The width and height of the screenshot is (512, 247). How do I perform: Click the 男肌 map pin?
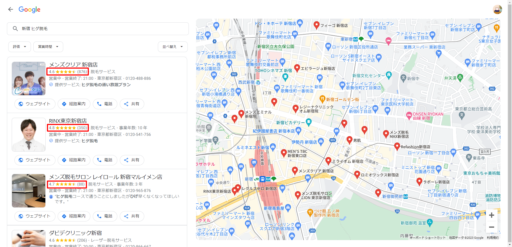[x=349, y=140]
